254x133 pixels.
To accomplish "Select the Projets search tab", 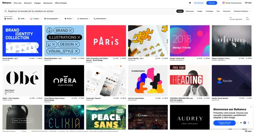I will click(x=180, y=11).
